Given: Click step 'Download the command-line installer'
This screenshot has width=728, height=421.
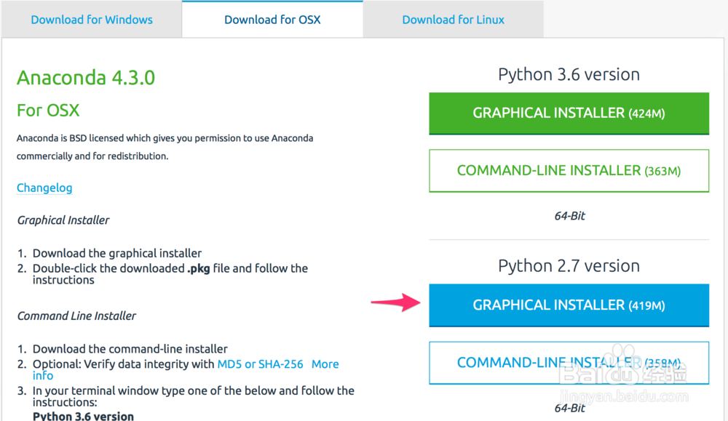Looking at the screenshot, I should click(130, 349).
